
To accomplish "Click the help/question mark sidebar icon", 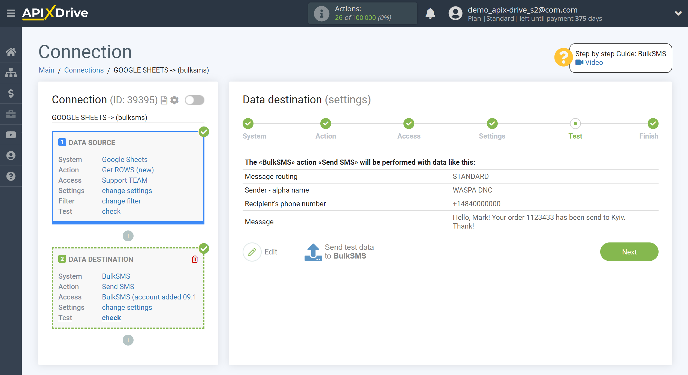I will [11, 176].
